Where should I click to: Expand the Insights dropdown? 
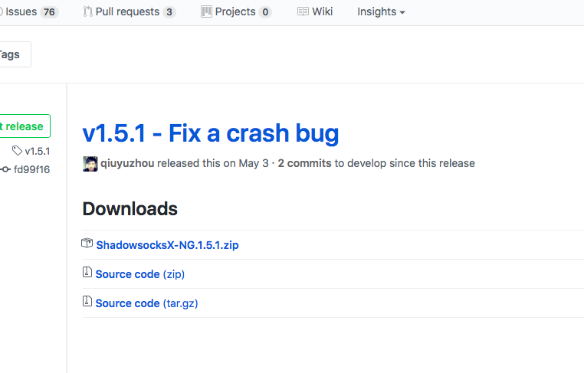point(381,12)
